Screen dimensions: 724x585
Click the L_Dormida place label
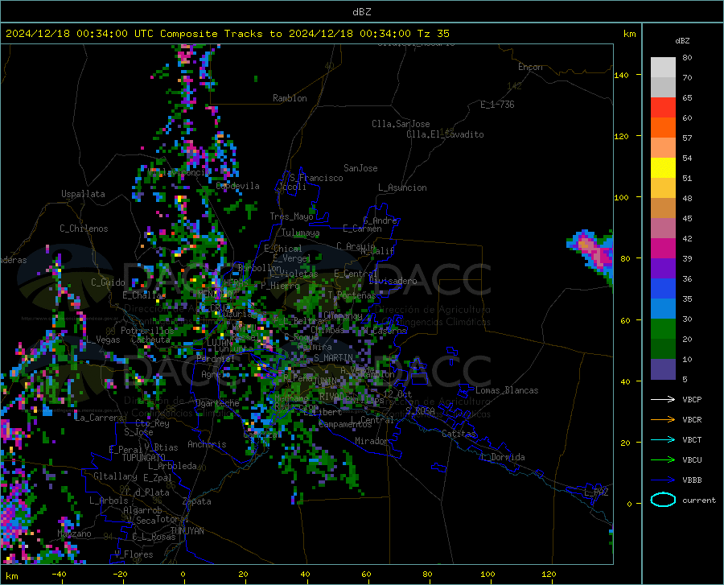pos(502,457)
